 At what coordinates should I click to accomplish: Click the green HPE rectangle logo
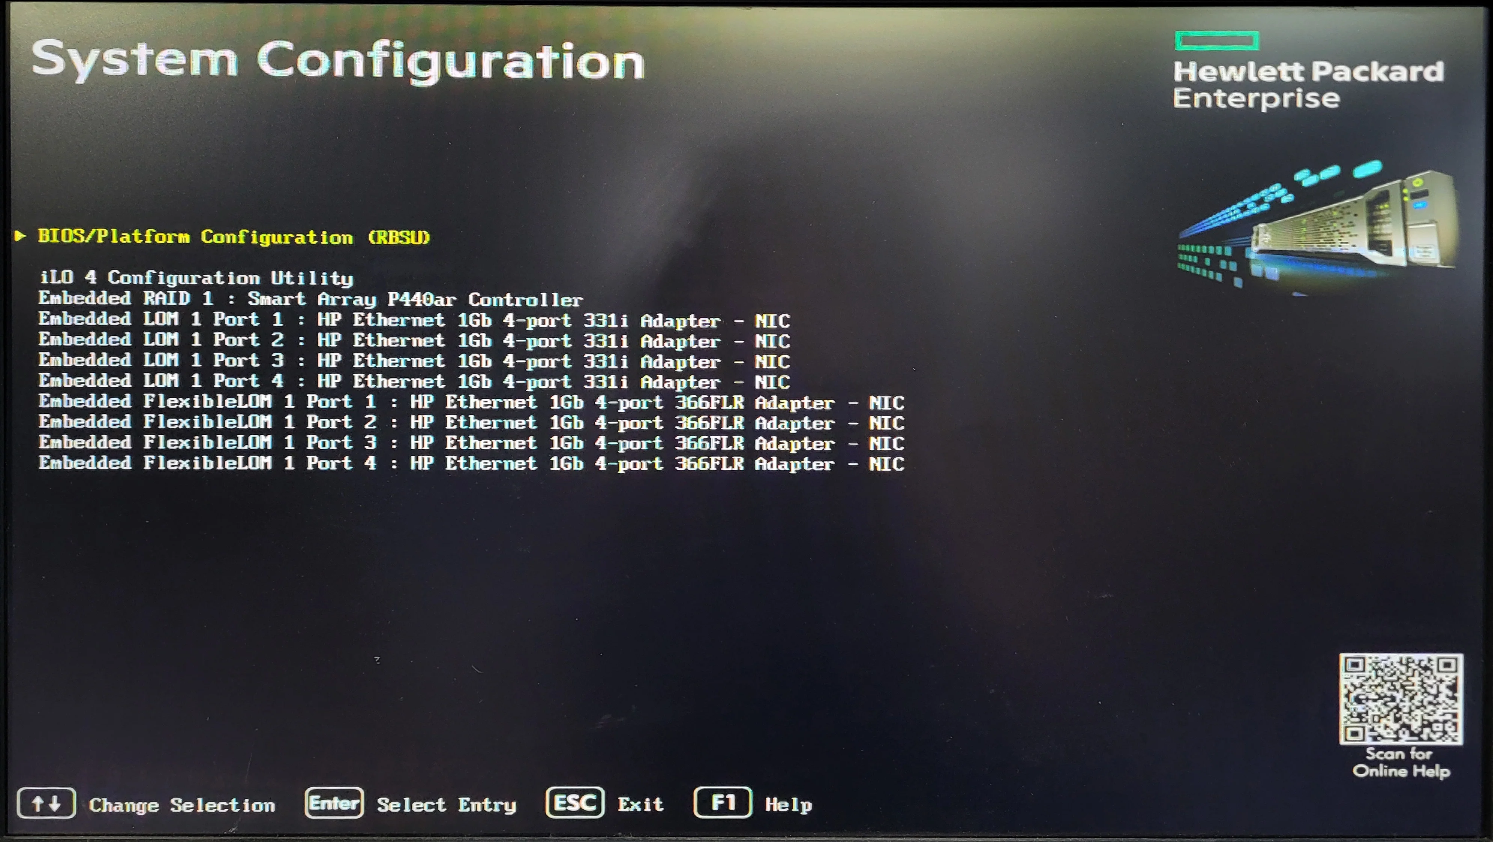tap(1217, 40)
